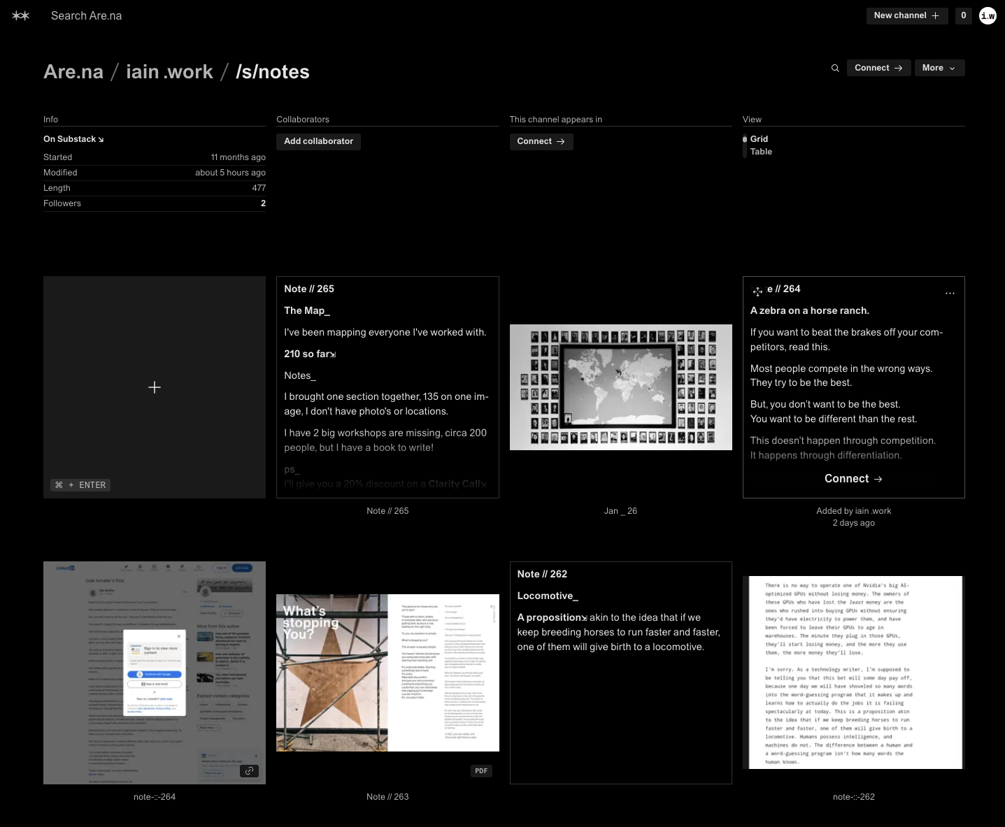Image resolution: width=1005 pixels, height=827 pixels.
Task: Switch to Grid view
Action: [759, 139]
